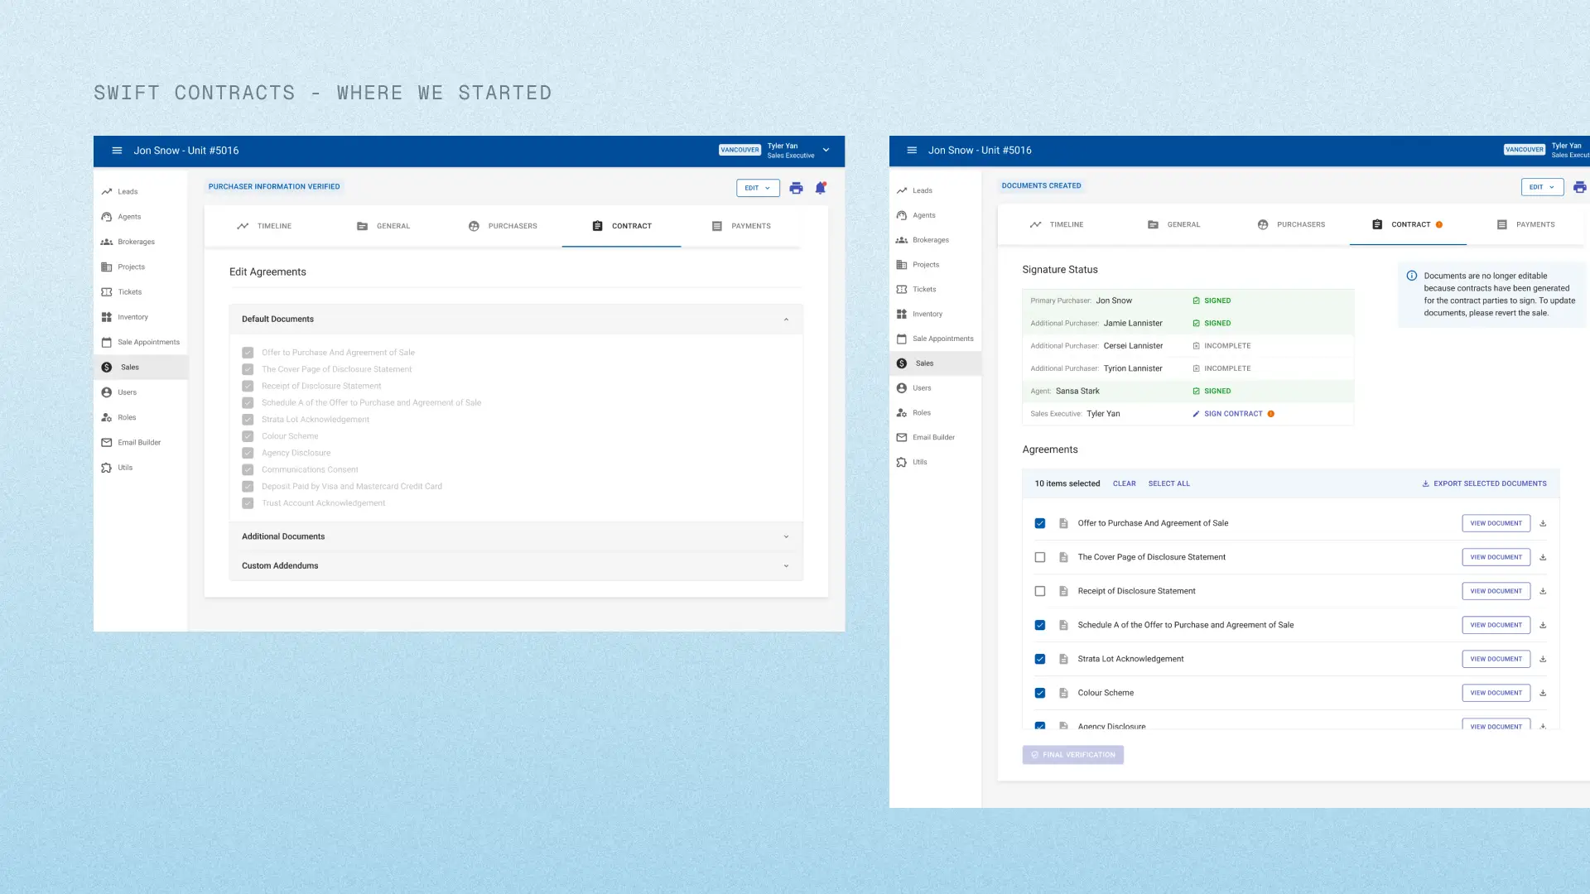This screenshot has width=1590, height=894.
Task: Open Inventory in right window sidebar
Action: coord(927,315)
